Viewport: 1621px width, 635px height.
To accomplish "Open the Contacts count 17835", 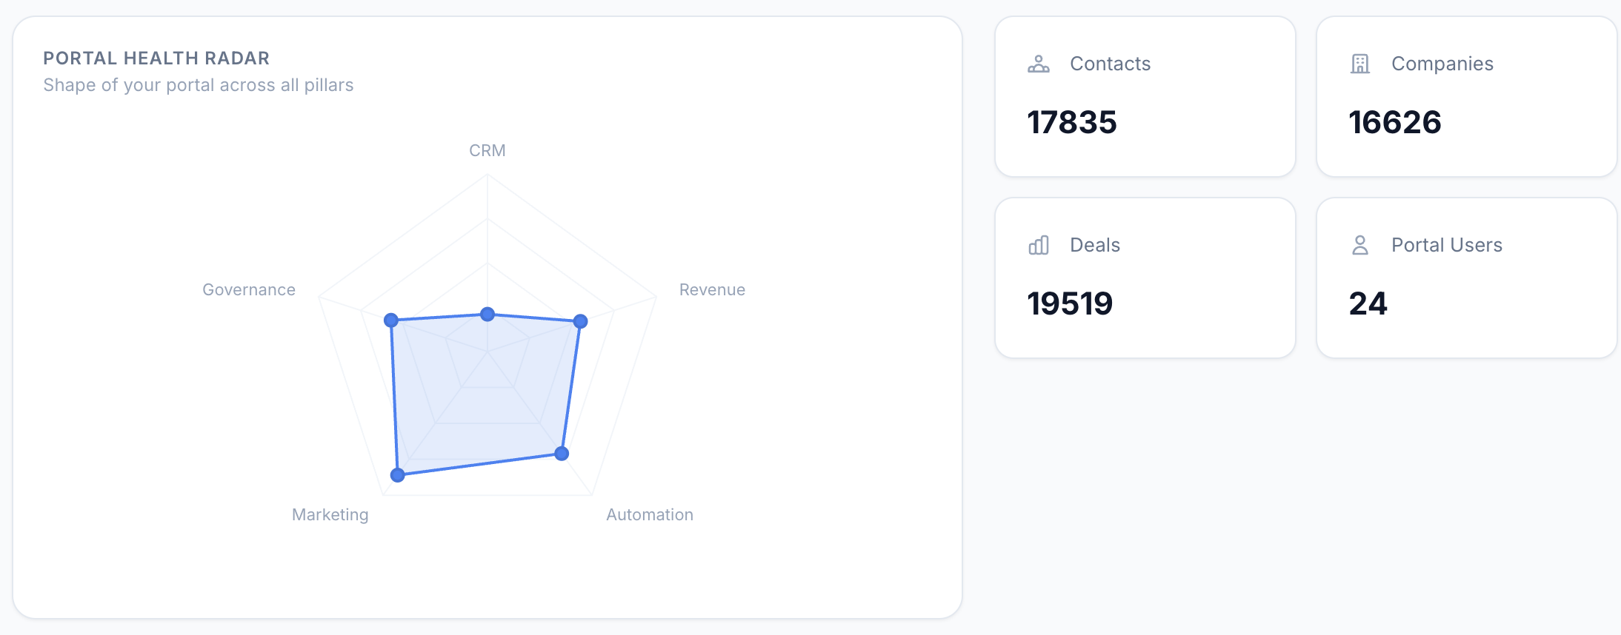I will 1071,122.
